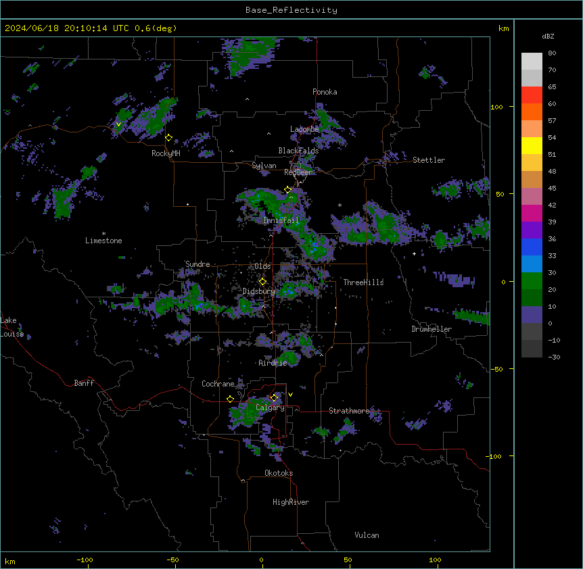This screenshot has width=583, height=569.
Task: Click the timestamp 2024/06/18 20:10:14 UTC
Action: tap(66, 28)
